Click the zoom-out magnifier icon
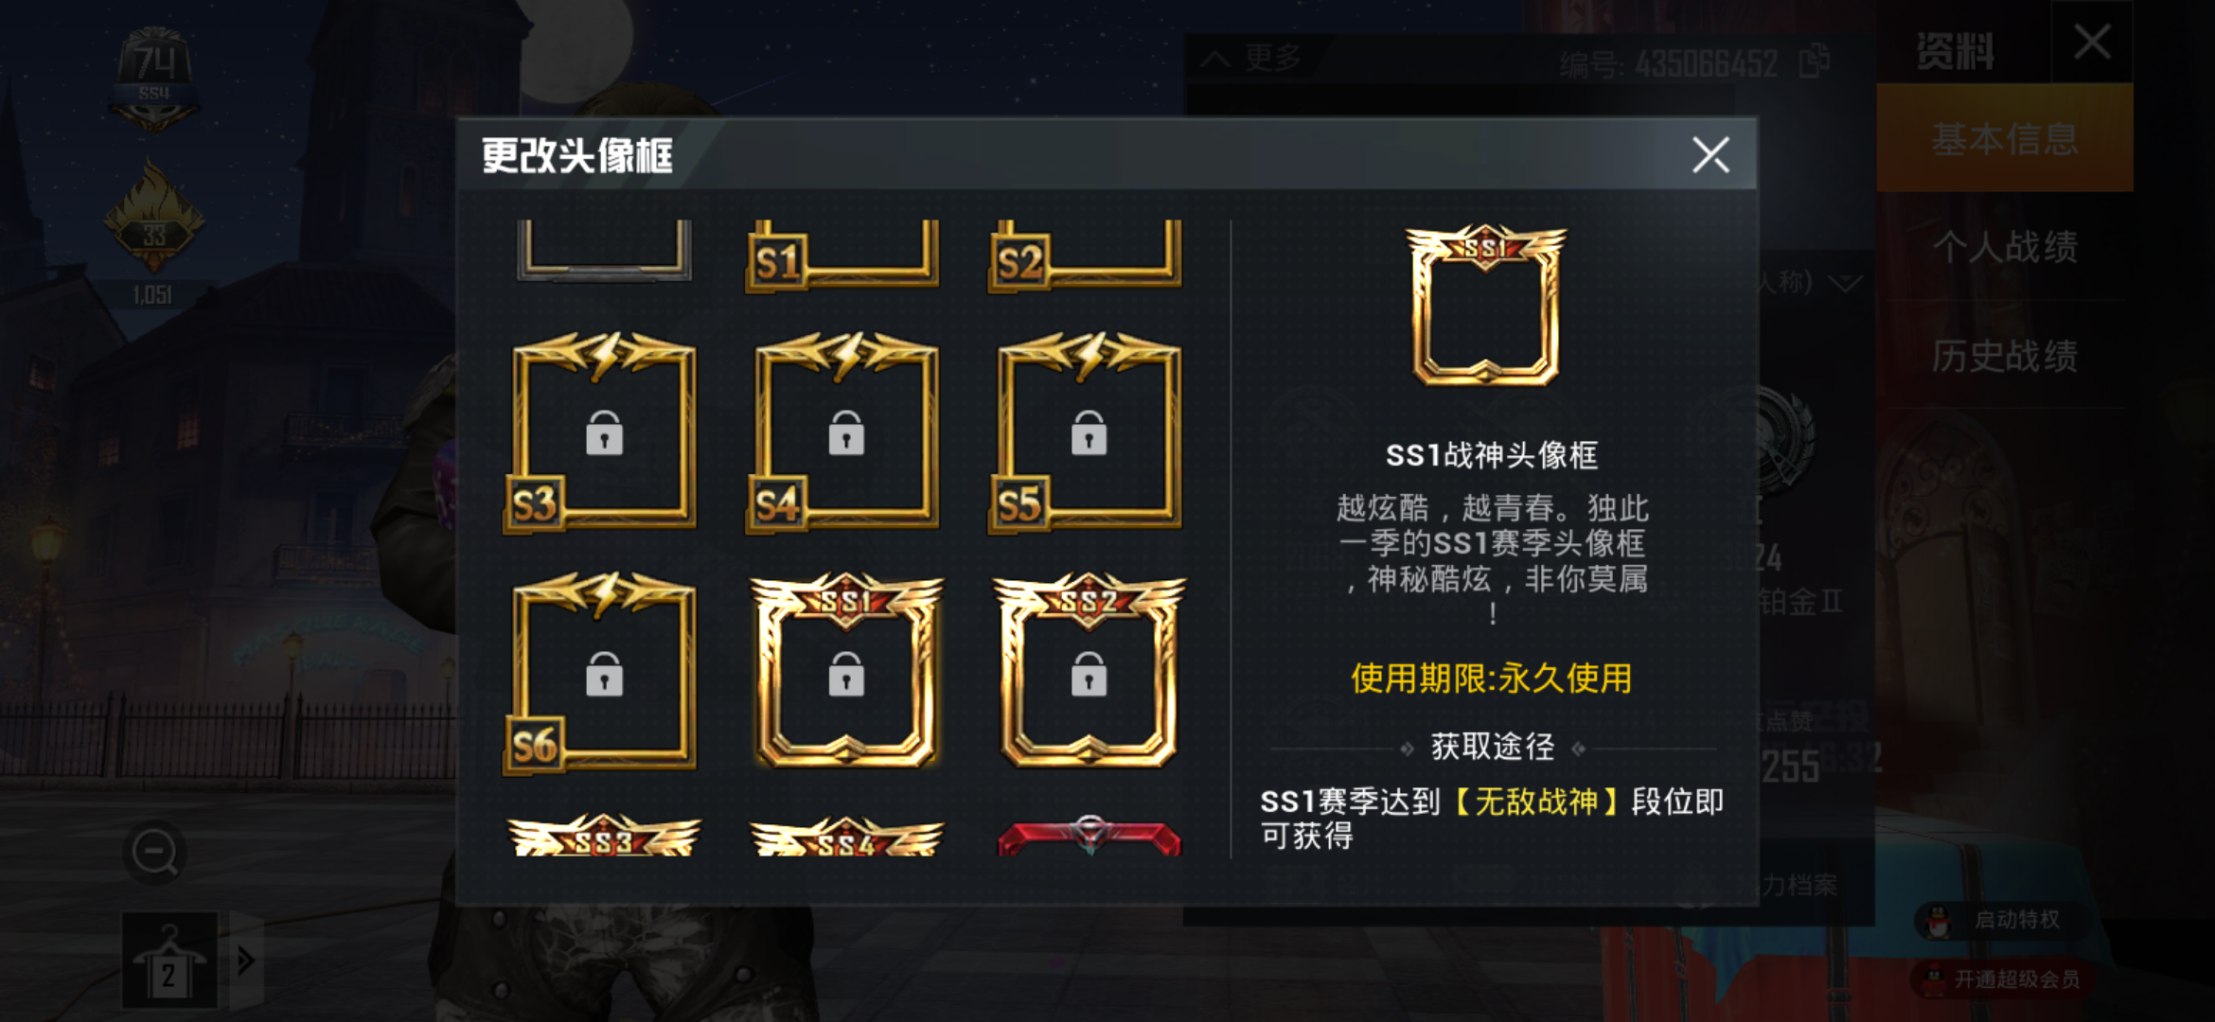The height and width of the screenshot is (1022, 2215). click(154, 853)
